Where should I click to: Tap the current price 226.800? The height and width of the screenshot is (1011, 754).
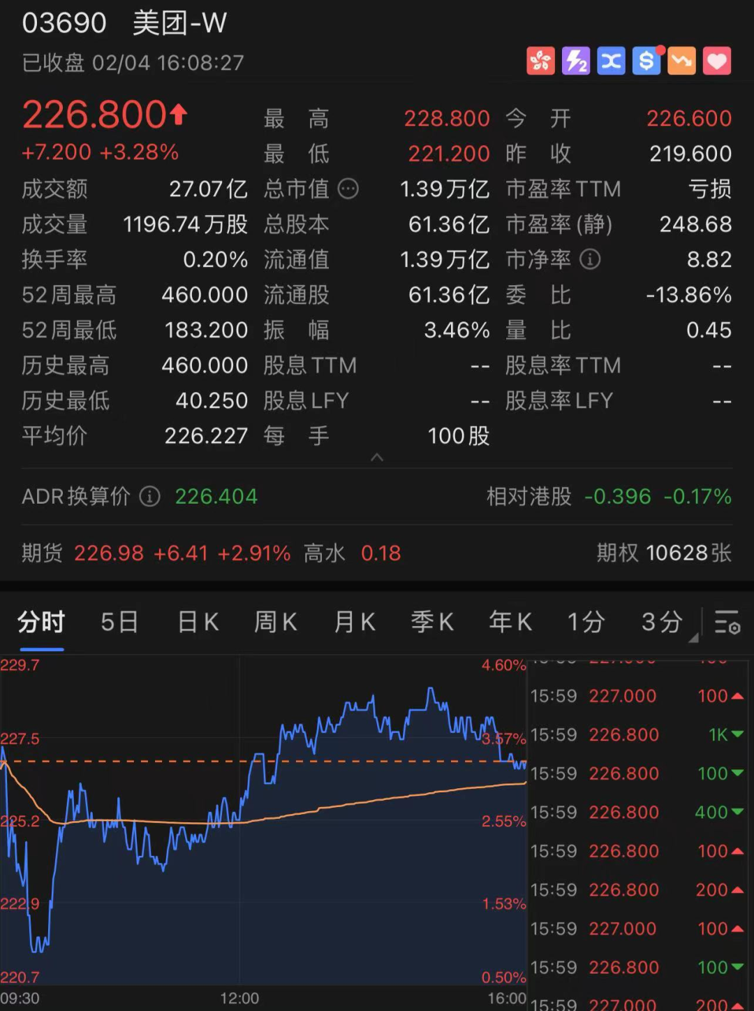105,115
